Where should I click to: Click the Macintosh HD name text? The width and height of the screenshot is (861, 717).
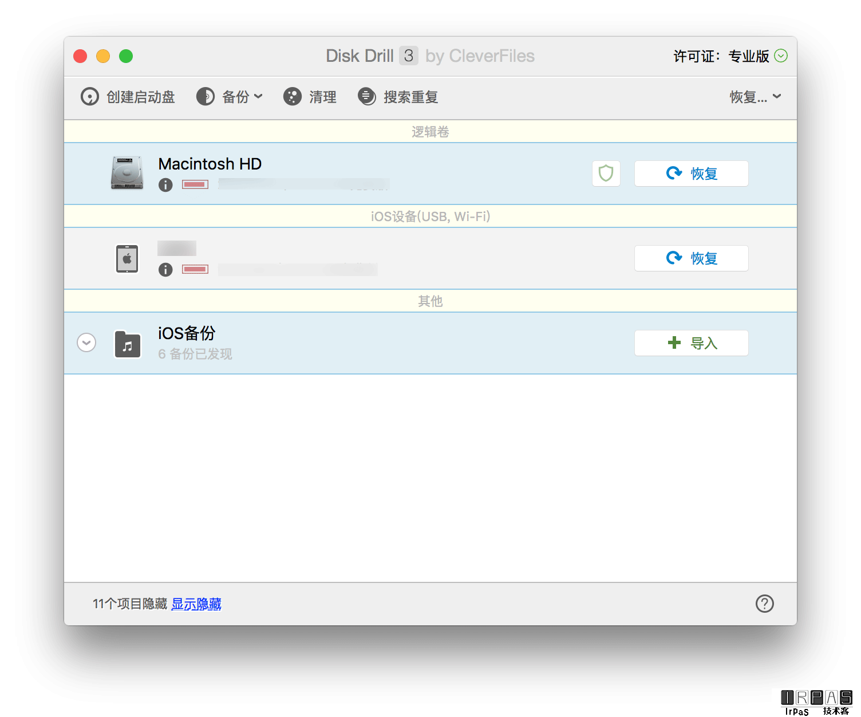point(210,164)
